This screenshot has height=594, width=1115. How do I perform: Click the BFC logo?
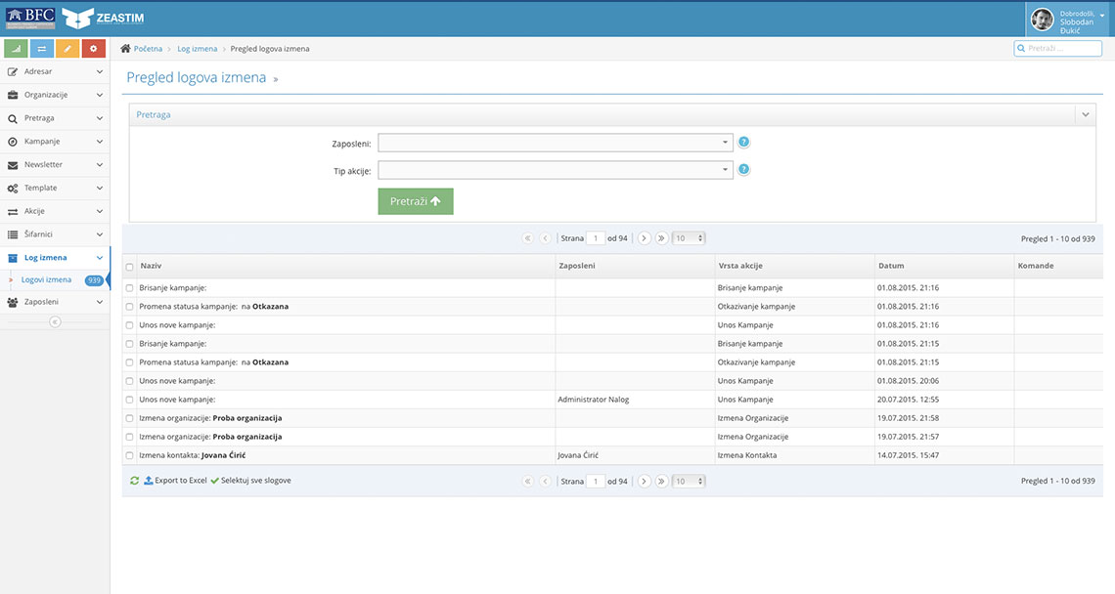(30, 18)
